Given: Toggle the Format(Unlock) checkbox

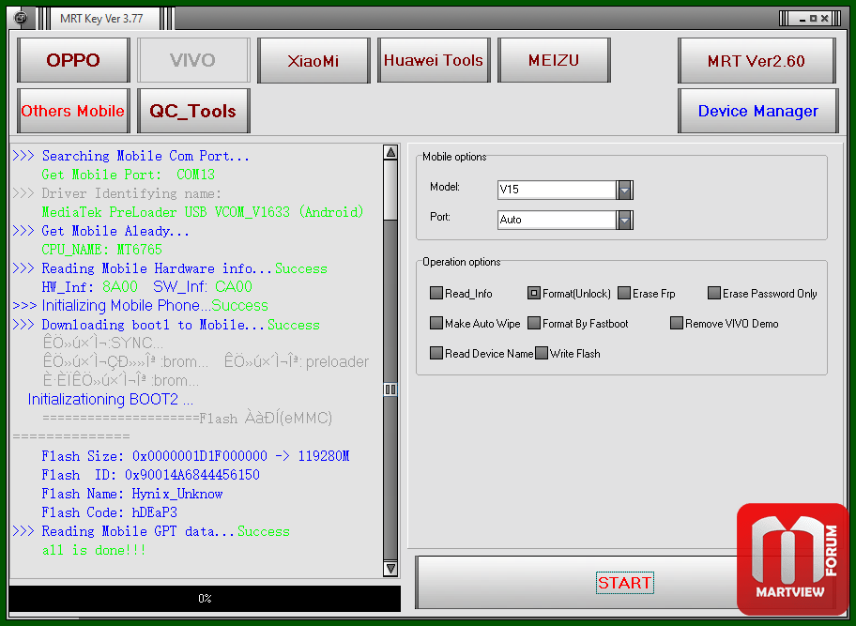Looking at the screenshot, I should pos(533,293).
